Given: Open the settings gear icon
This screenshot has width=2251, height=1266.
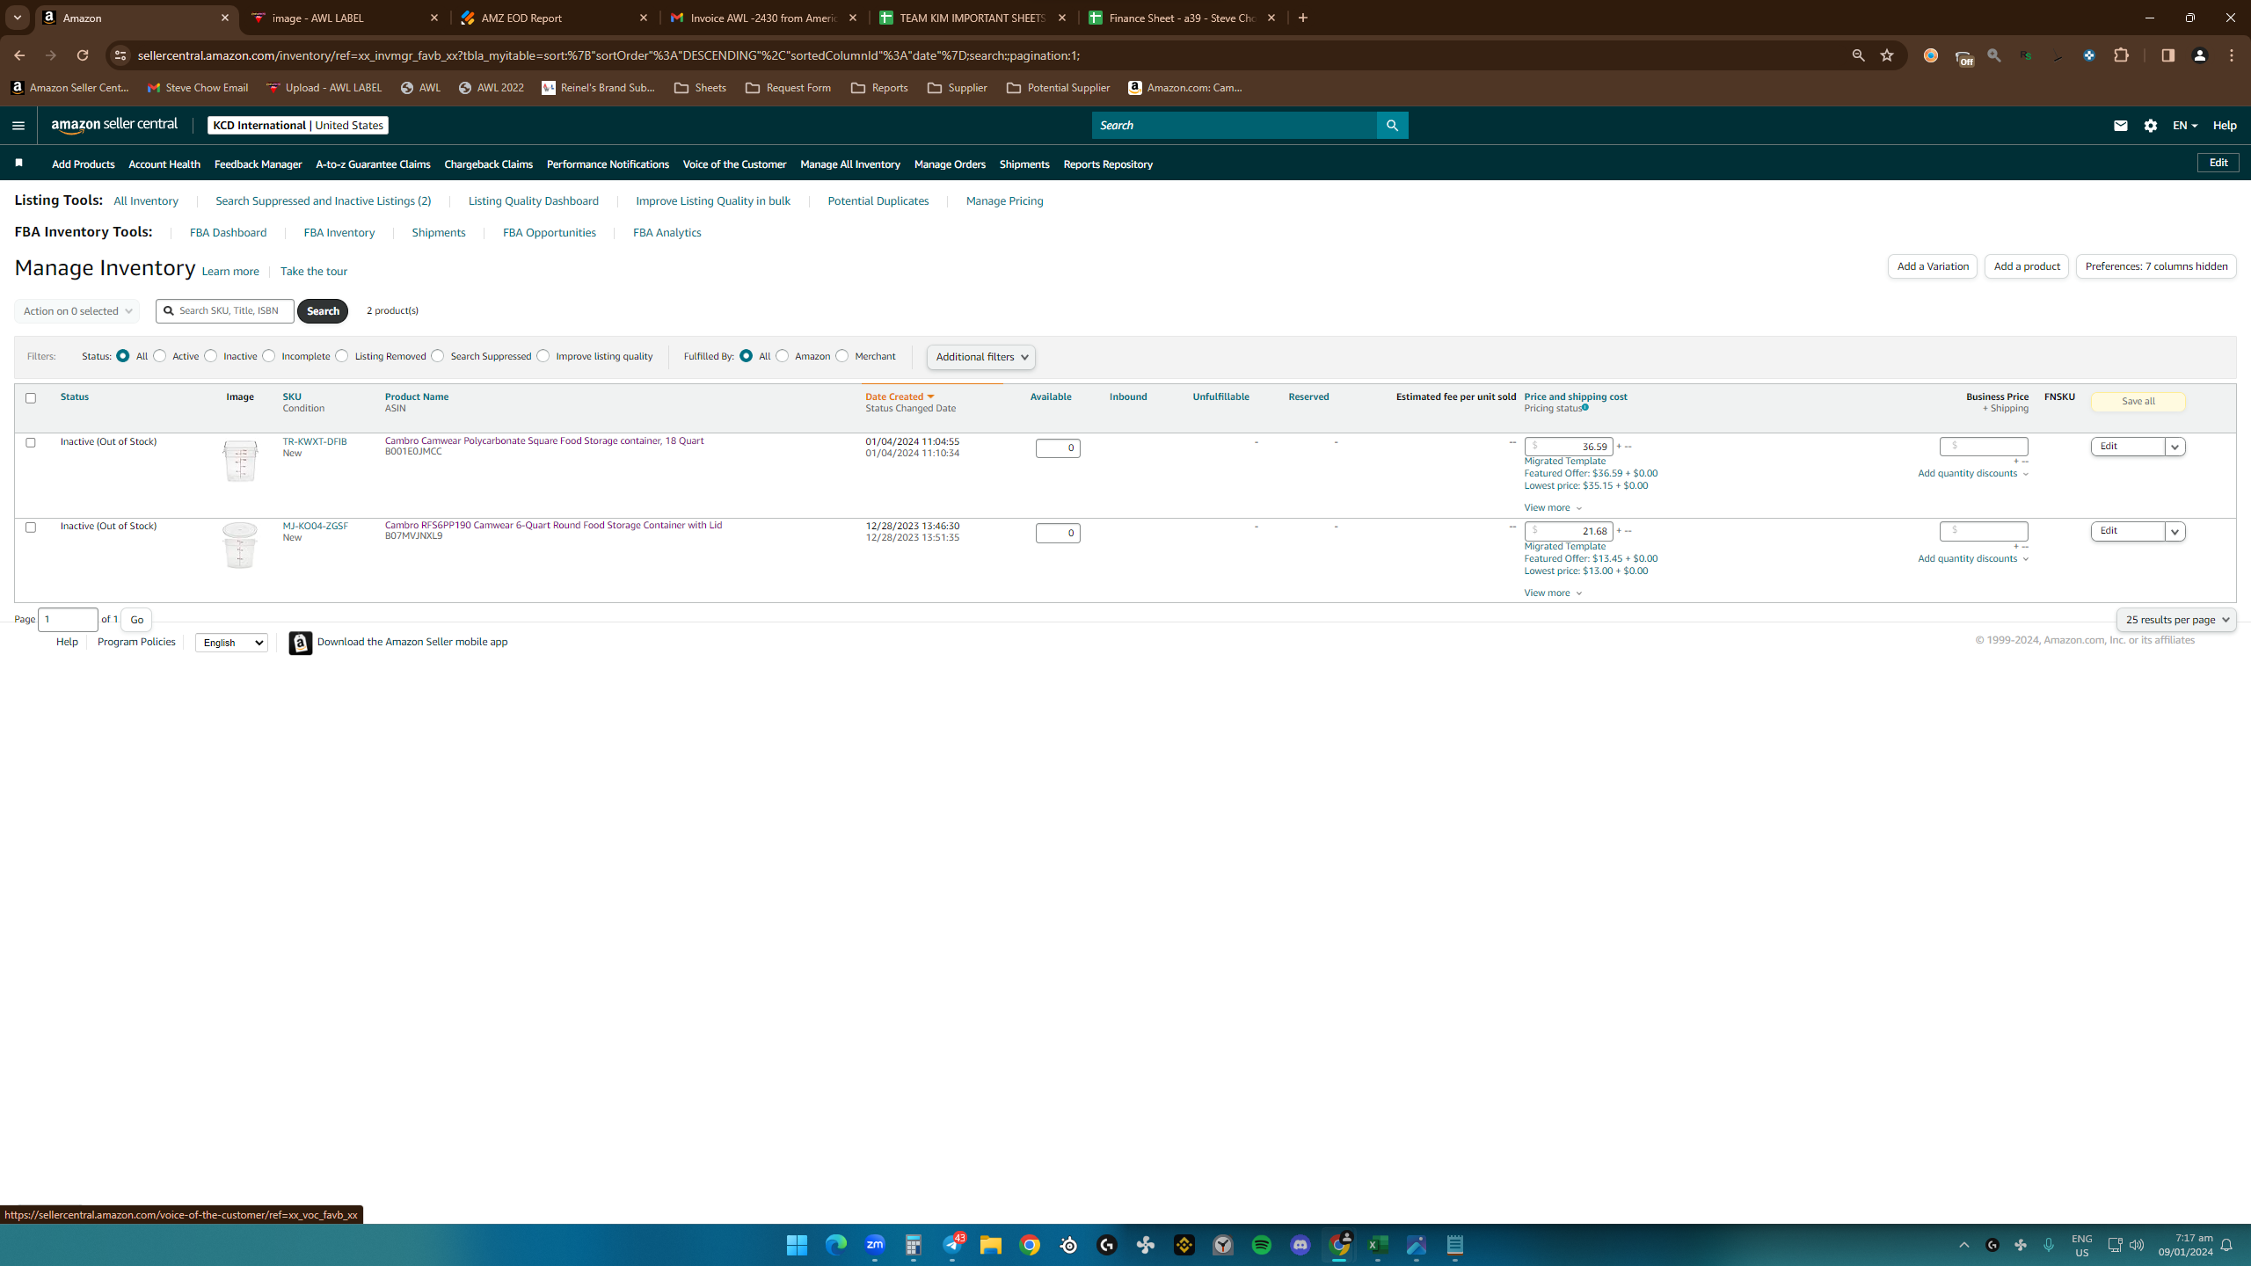Looking at the screenshot, I should pyautogui.click(x=2151, y=126).
